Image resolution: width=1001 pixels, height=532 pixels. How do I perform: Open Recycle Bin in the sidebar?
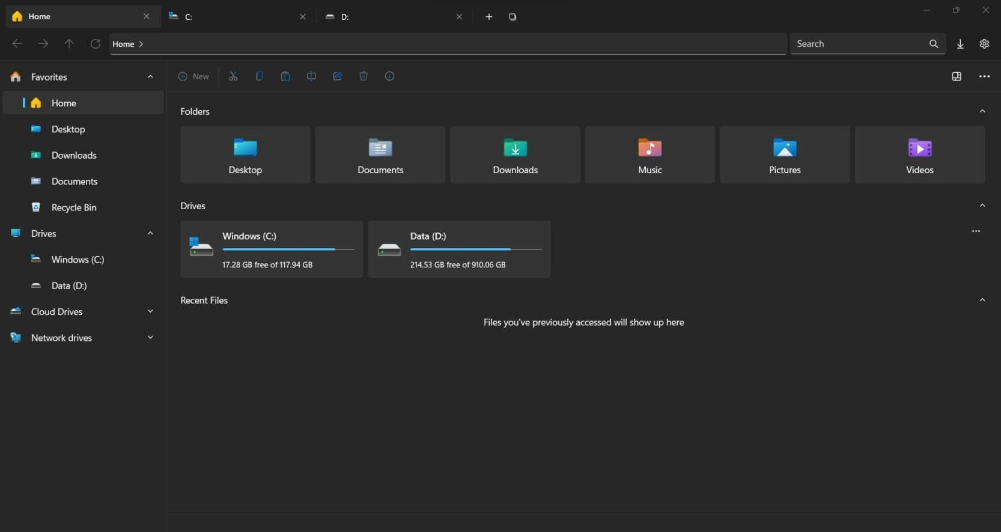84,207
